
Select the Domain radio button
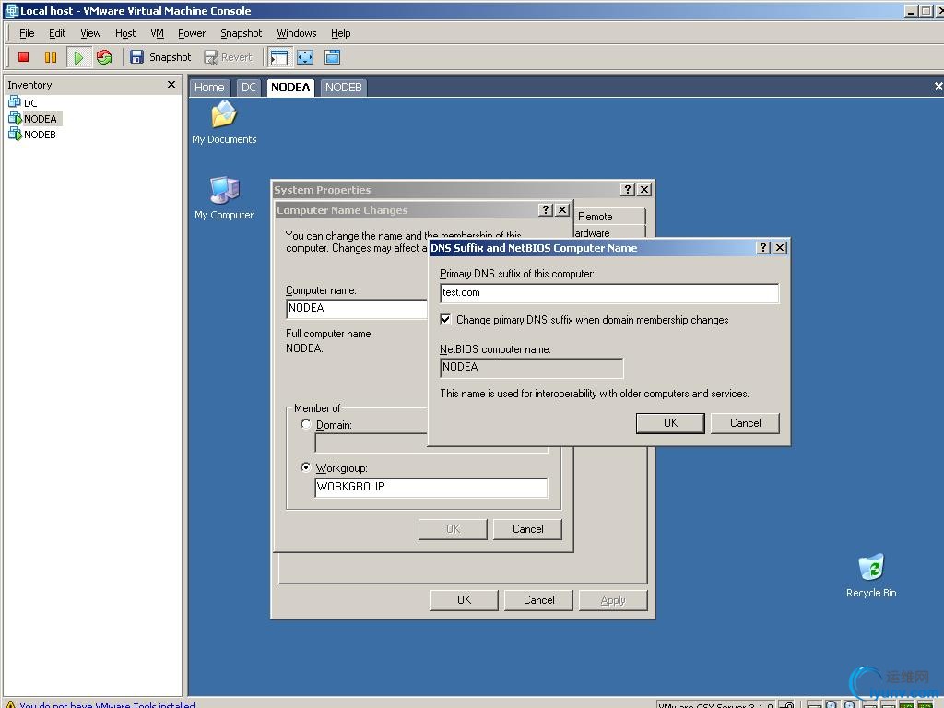coord(306,424)
